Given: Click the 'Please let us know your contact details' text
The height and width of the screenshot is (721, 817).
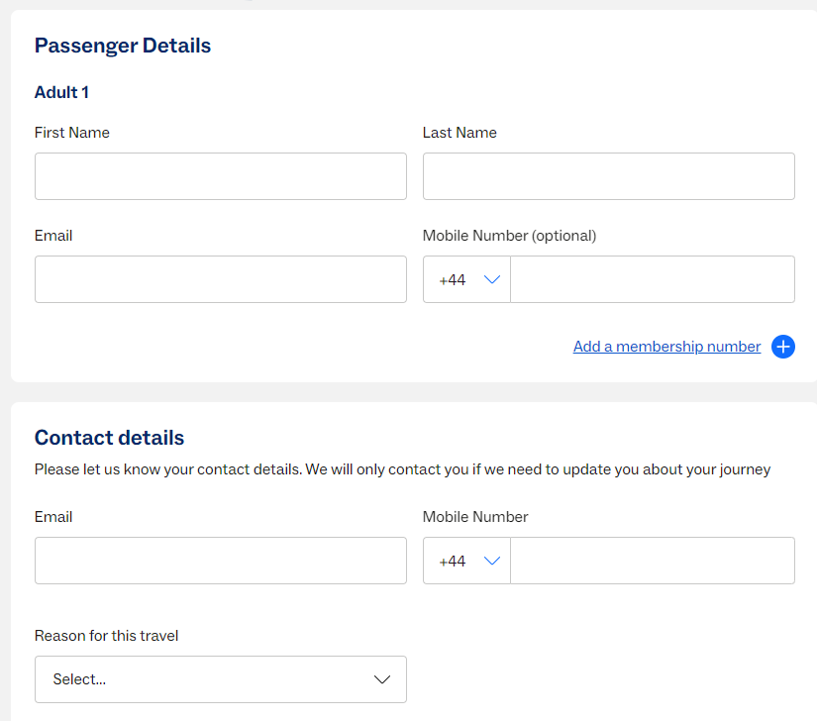Looking at the screenshot, I should click(x=402, y=469).
